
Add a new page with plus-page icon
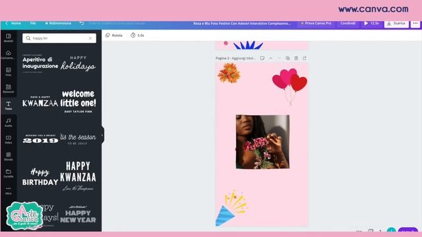(x=305, y=58)
